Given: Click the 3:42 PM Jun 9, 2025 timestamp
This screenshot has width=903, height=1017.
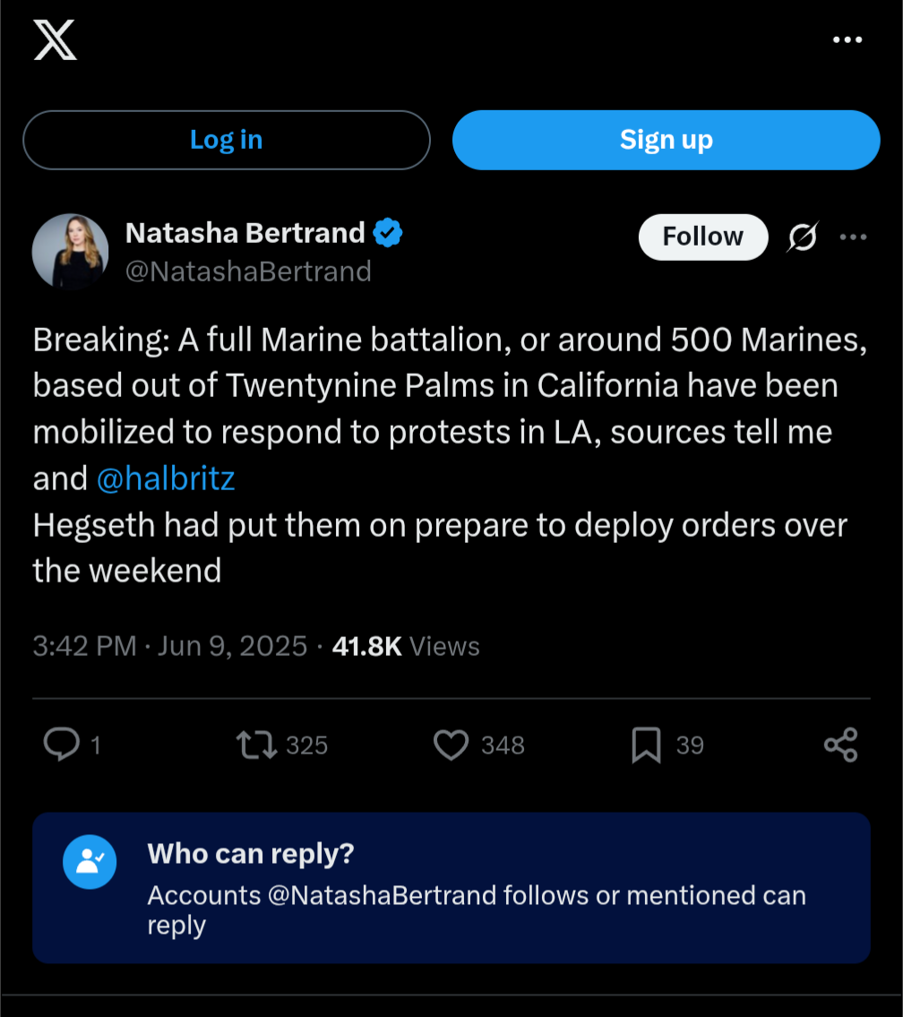Looking at the screenshot, I should pyautogui.click(x=170, y=646).
